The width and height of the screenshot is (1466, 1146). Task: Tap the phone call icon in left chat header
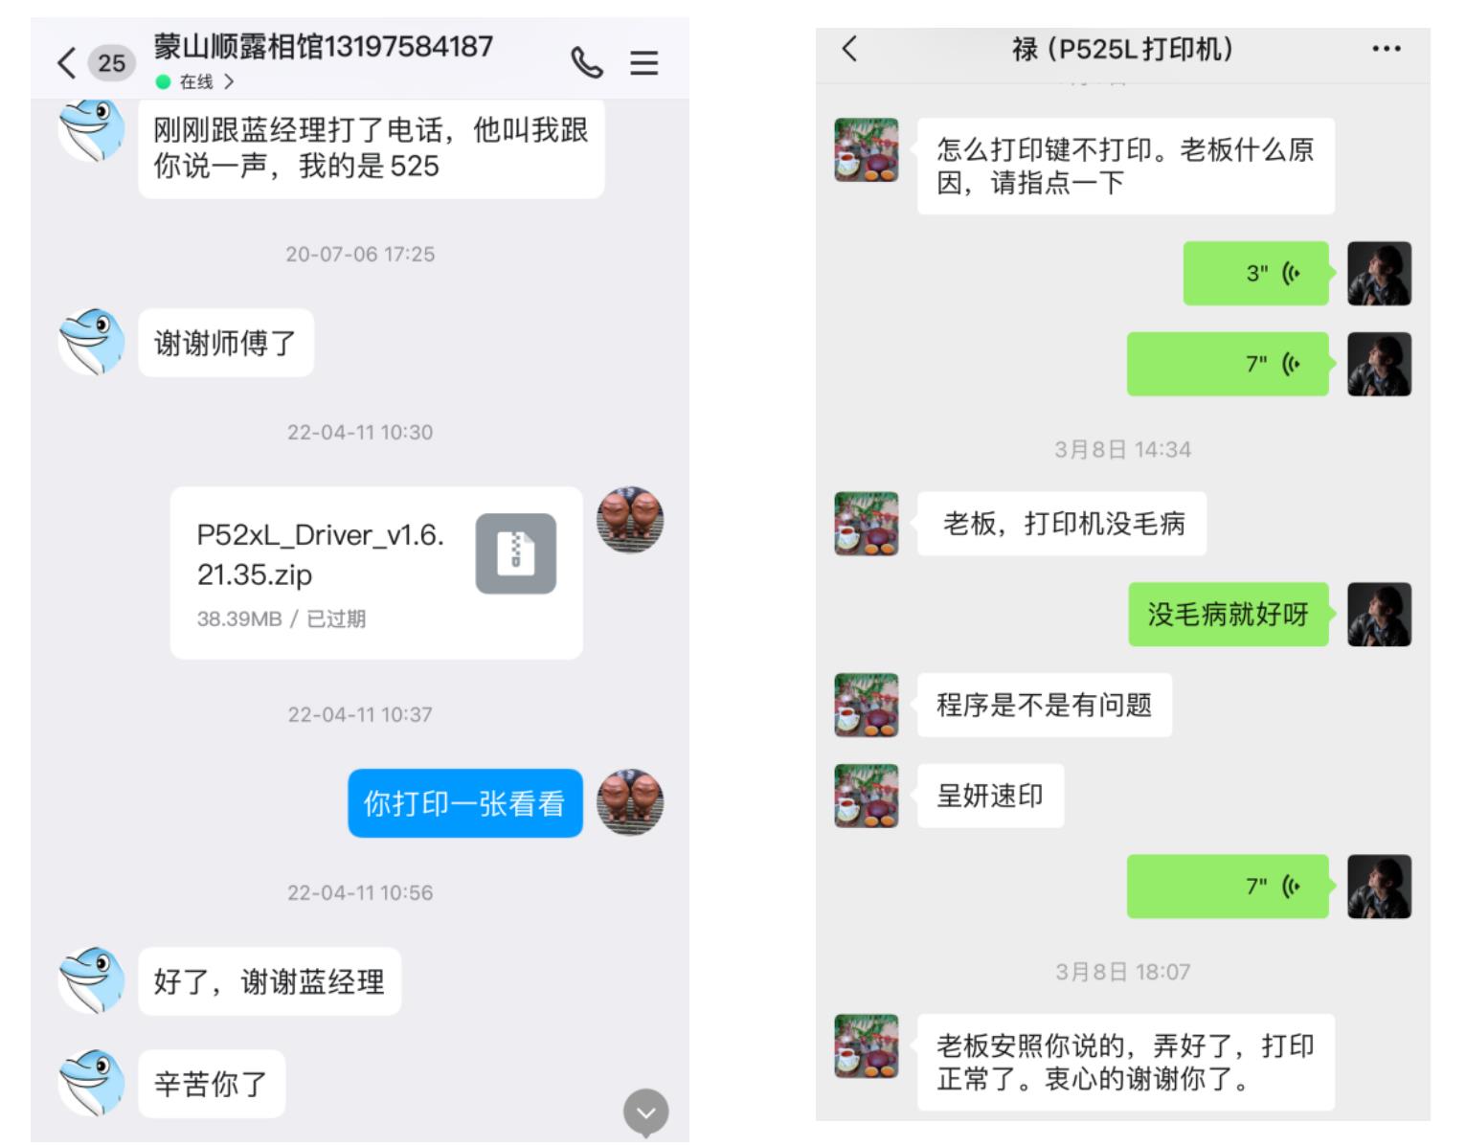click(587, 62)
